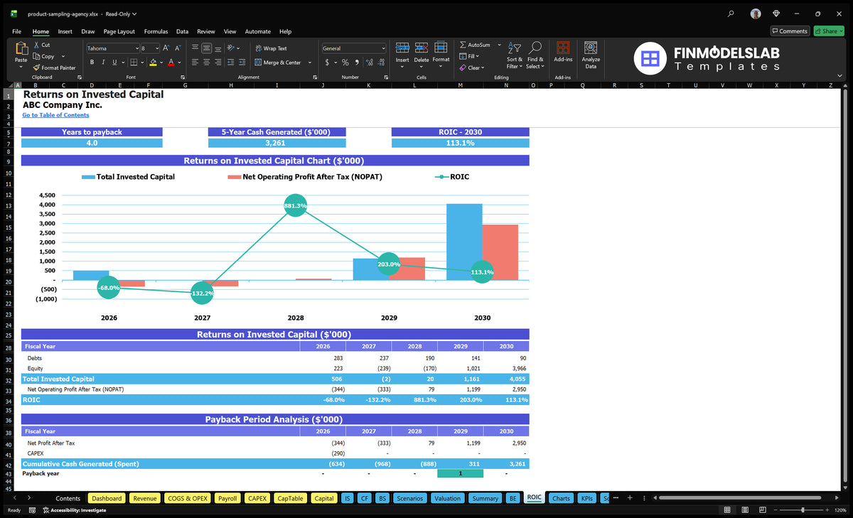Cut the selection with the scissors icon
Screen dimensions: 853x518
(36, 45)
